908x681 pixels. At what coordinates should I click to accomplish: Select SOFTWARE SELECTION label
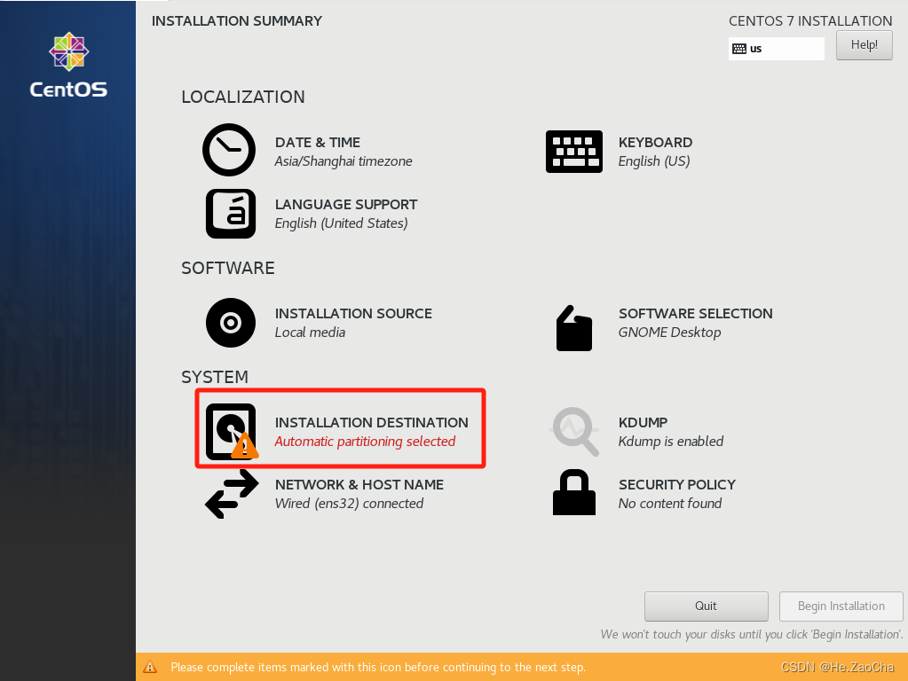pos(696,314)
